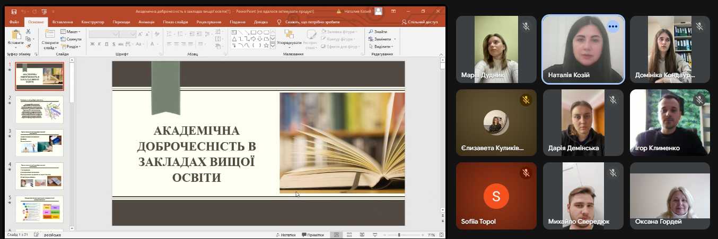Switch to Slide Sorter view in status bar
The width and height of the screenshot is (718, 239).
[x=349, y=235]
